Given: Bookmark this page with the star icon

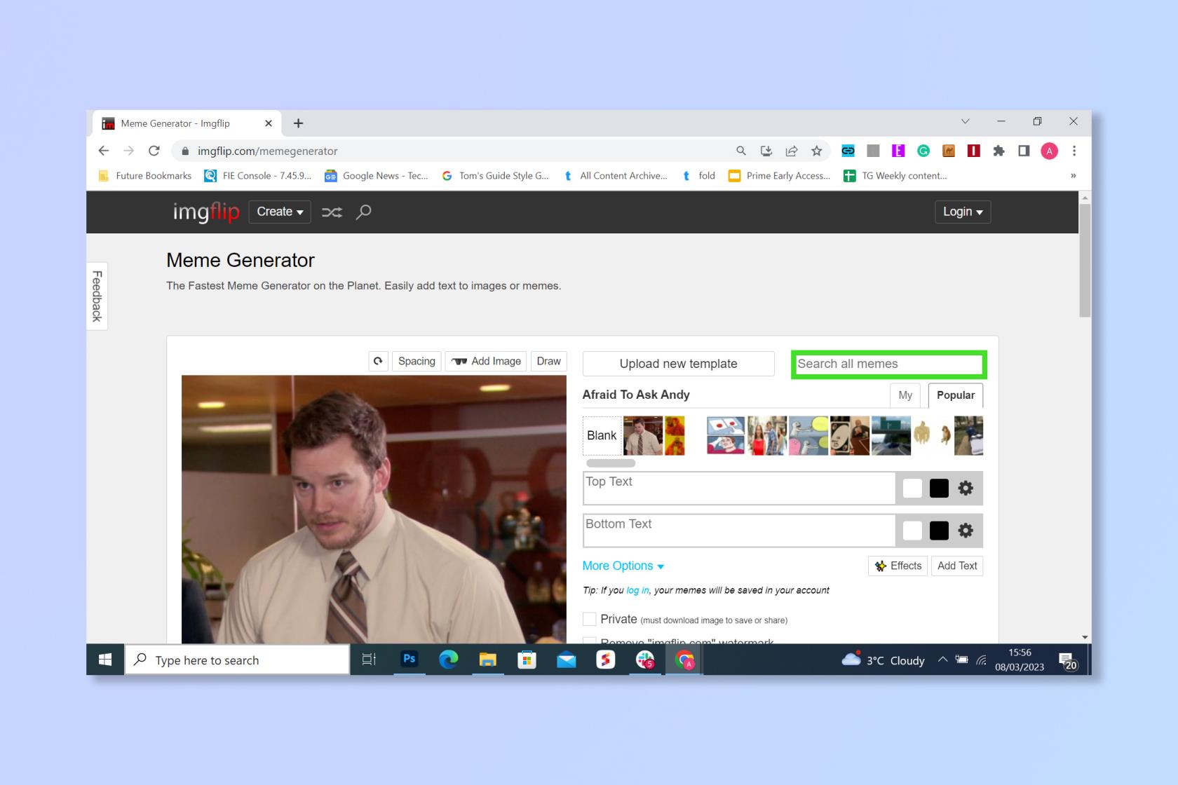Looking at the screenshot, I should pyautogui.click(x=816, y=151).
